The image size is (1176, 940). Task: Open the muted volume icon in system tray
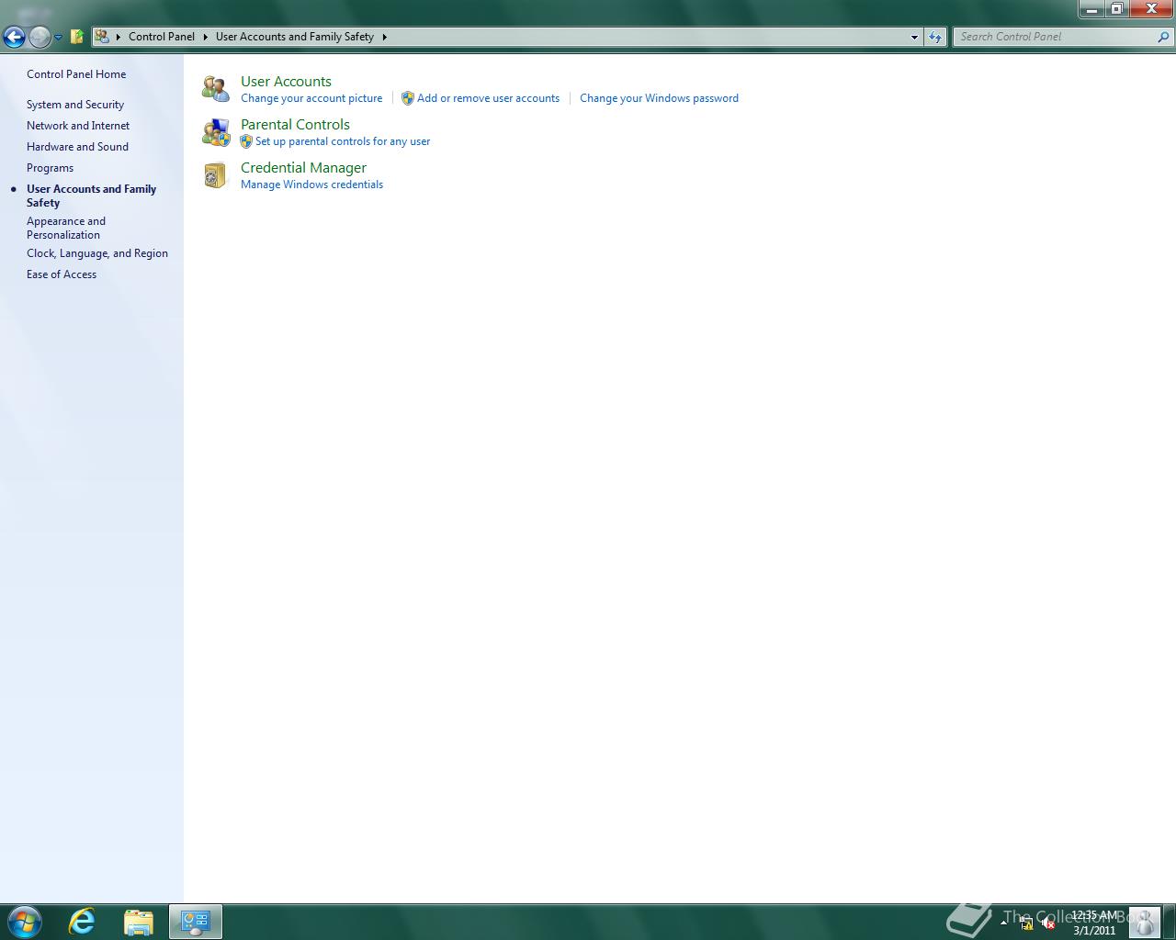coord(1048,923)
